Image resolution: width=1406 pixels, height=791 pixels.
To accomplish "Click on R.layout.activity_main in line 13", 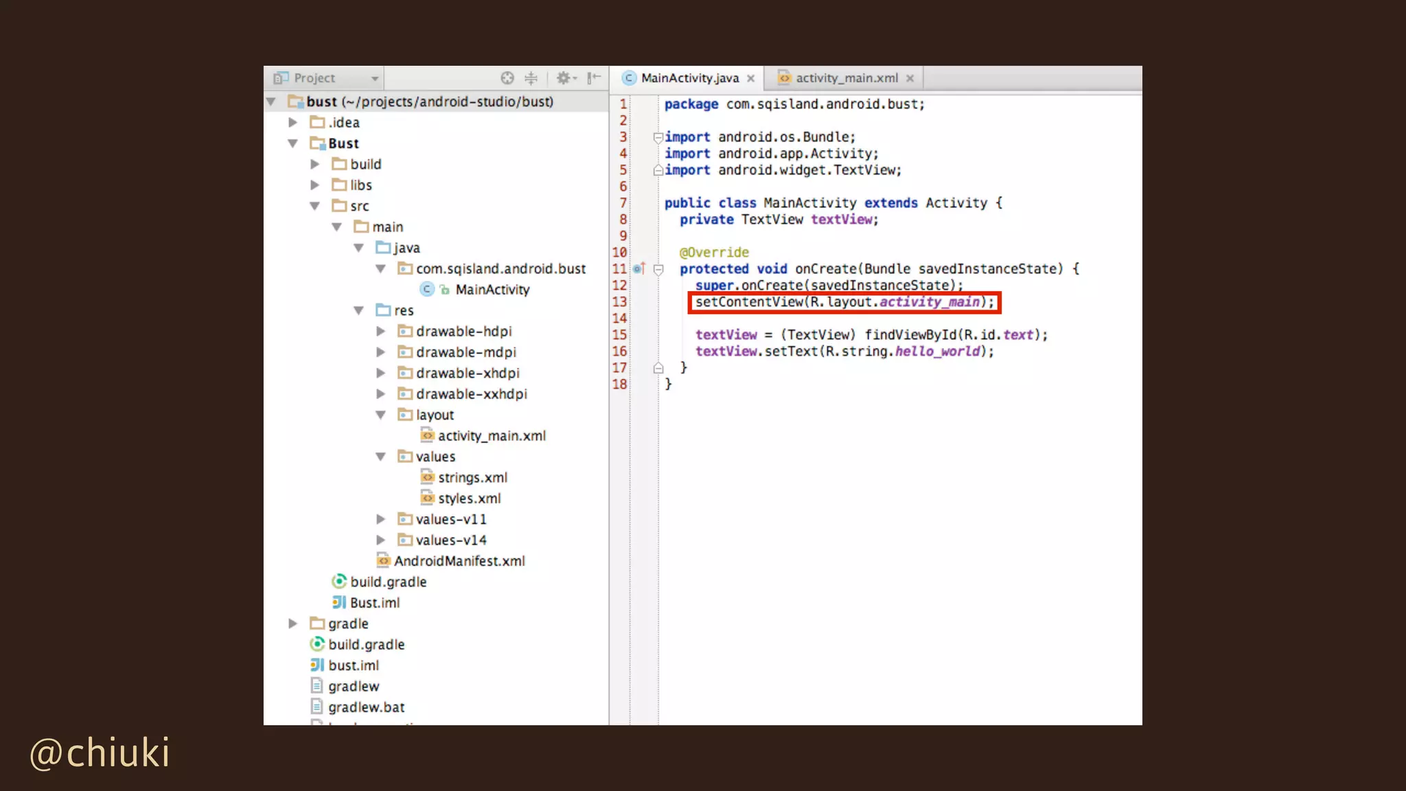I will point(895,302).
